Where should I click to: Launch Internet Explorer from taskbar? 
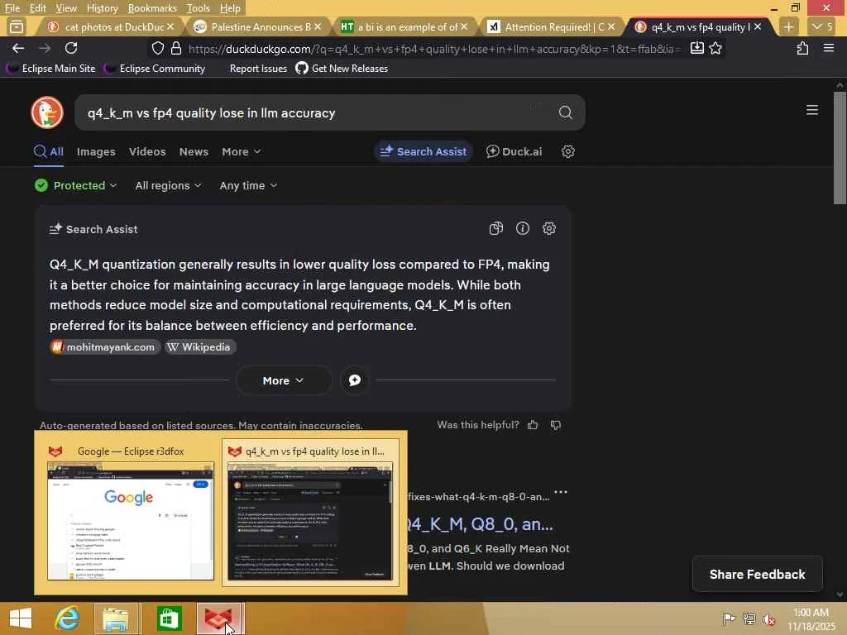(x=67, y=618)
